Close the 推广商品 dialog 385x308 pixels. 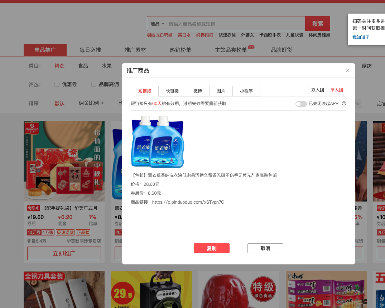[347, 70]
